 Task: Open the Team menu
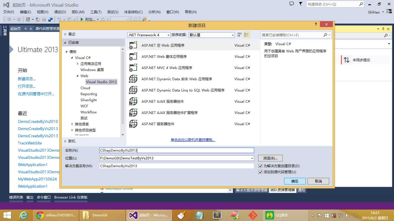[78, 12]
